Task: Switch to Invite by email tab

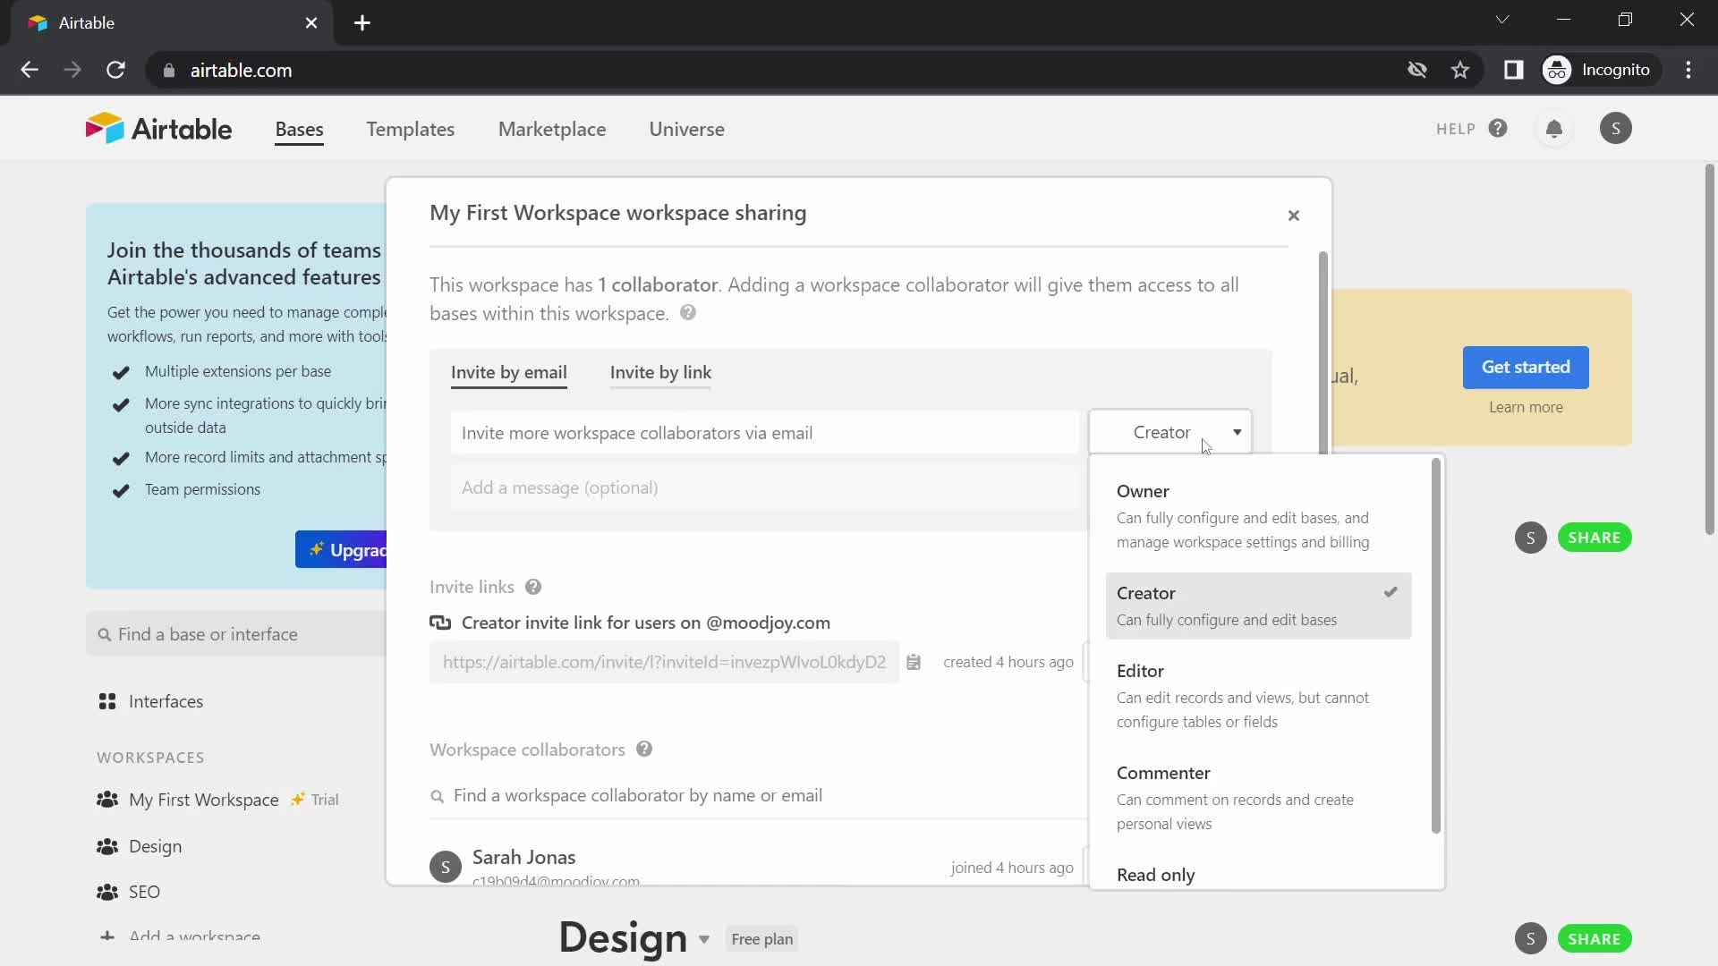Action: (508, 371)
